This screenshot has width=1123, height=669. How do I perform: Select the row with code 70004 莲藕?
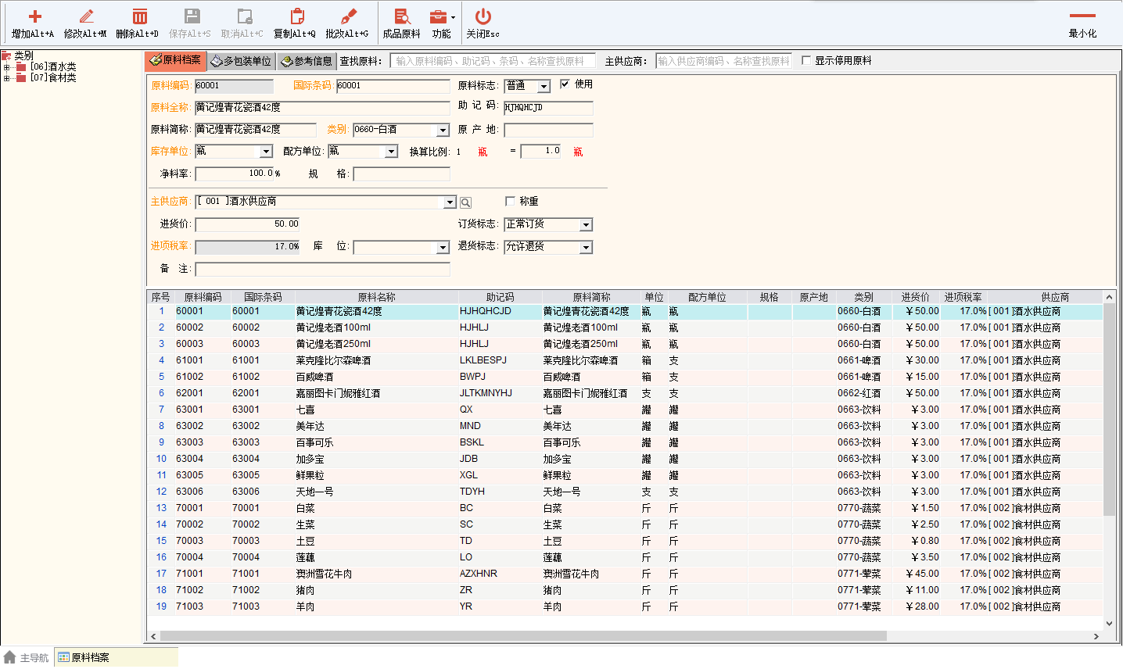coord(625,557)
